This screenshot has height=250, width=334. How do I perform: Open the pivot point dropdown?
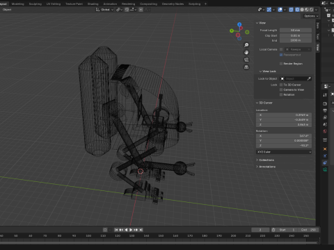tap(119, 10)
